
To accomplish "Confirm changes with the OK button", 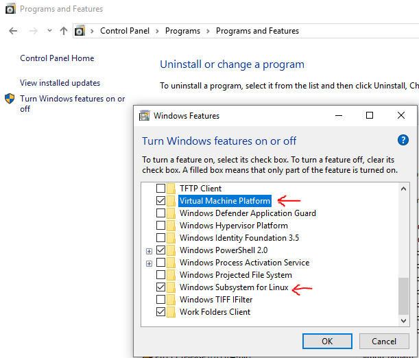I will click(327, 341).
